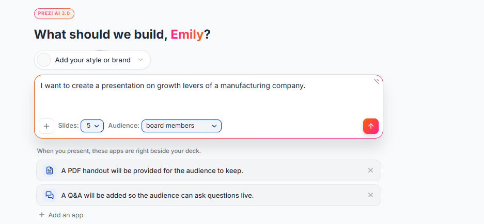
Task: Click the chevron in style or brand selector
Action: (140, 60)
